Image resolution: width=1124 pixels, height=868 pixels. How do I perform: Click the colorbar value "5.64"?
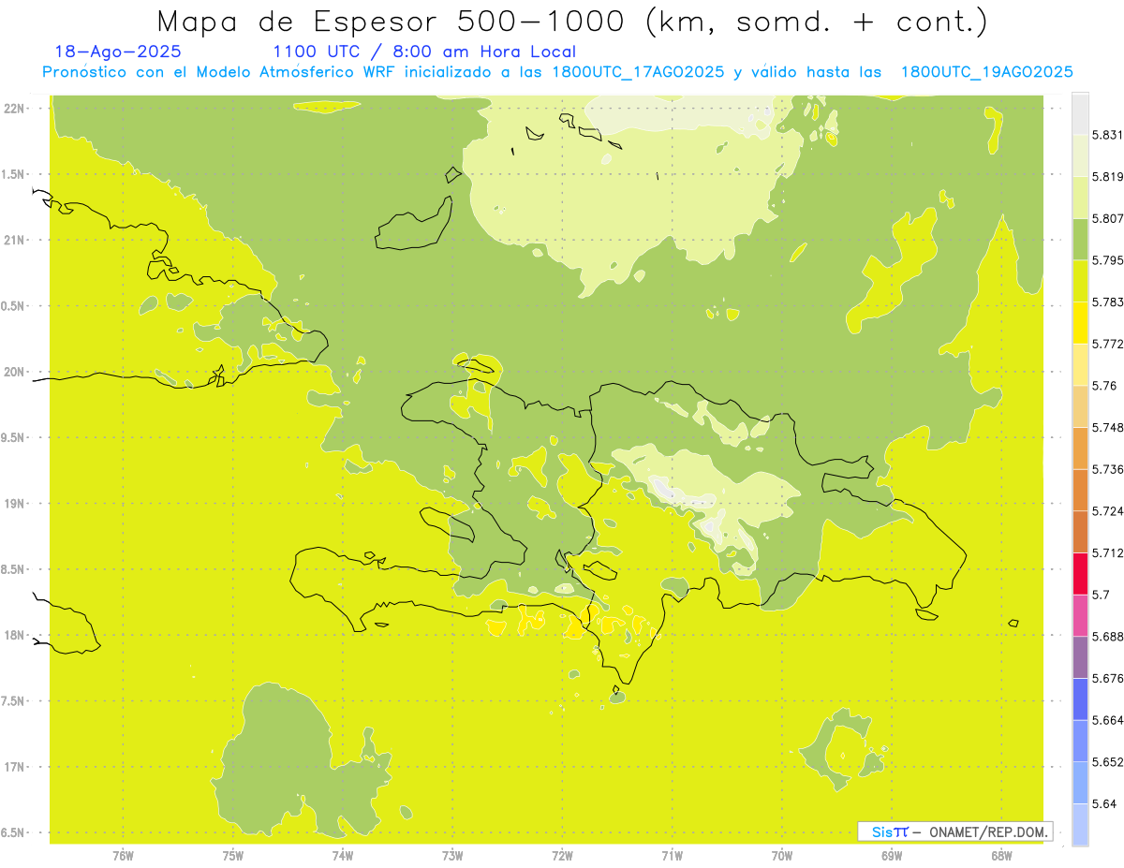click(x=1103, y=803)
